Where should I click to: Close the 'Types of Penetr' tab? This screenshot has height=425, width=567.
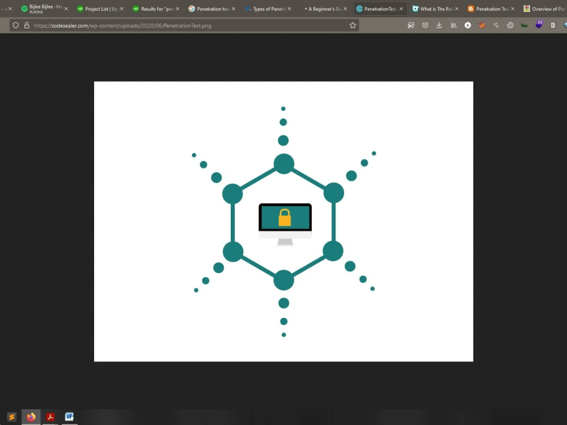coord(289,8)
